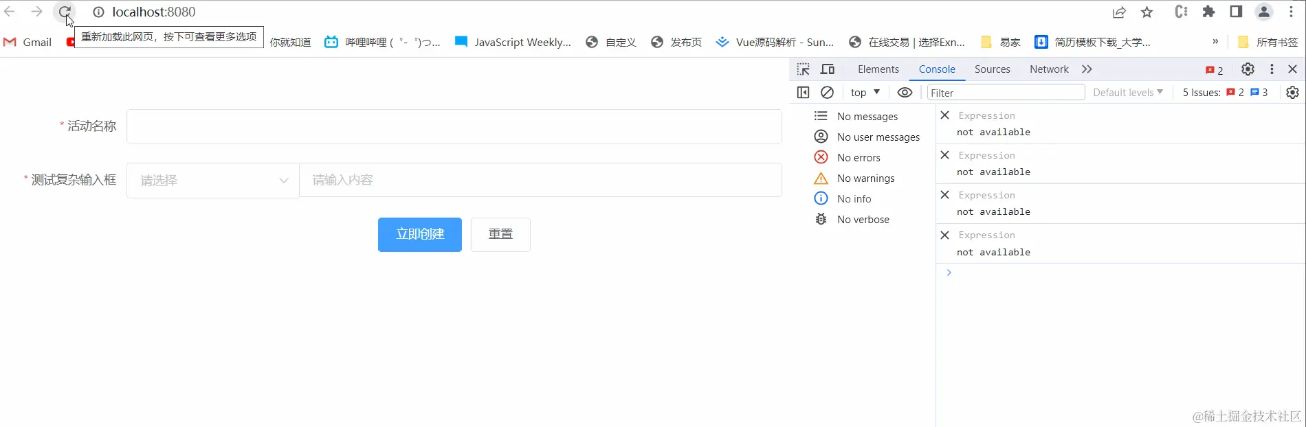The image size is (1306, 427).
Task: Open the extensions puzzle icon
Action: (x=1208, y=12)
